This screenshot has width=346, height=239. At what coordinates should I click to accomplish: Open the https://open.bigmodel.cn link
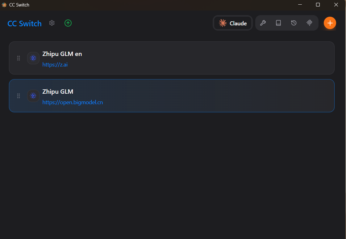coord(73,102)
